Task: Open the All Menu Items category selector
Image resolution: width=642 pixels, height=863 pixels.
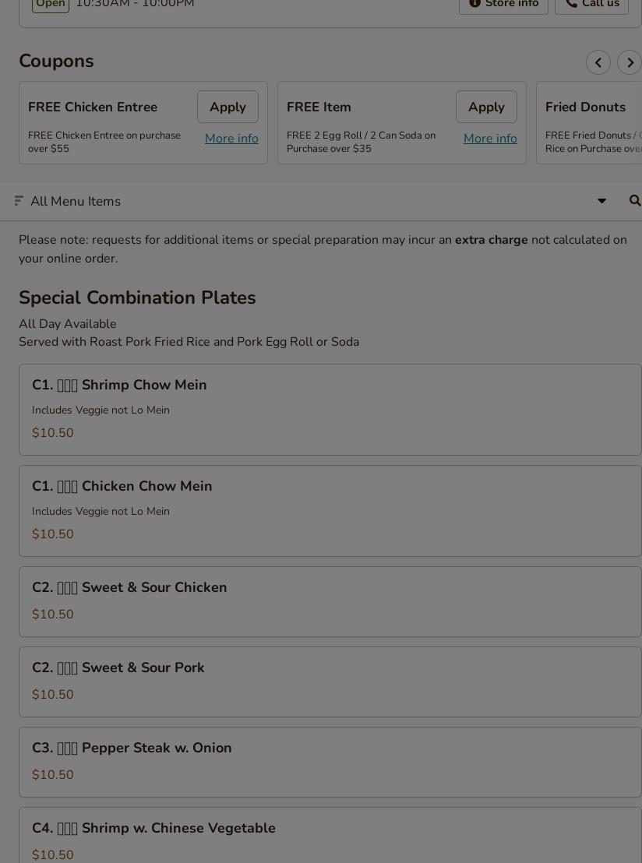Action: tap(76, 201)
